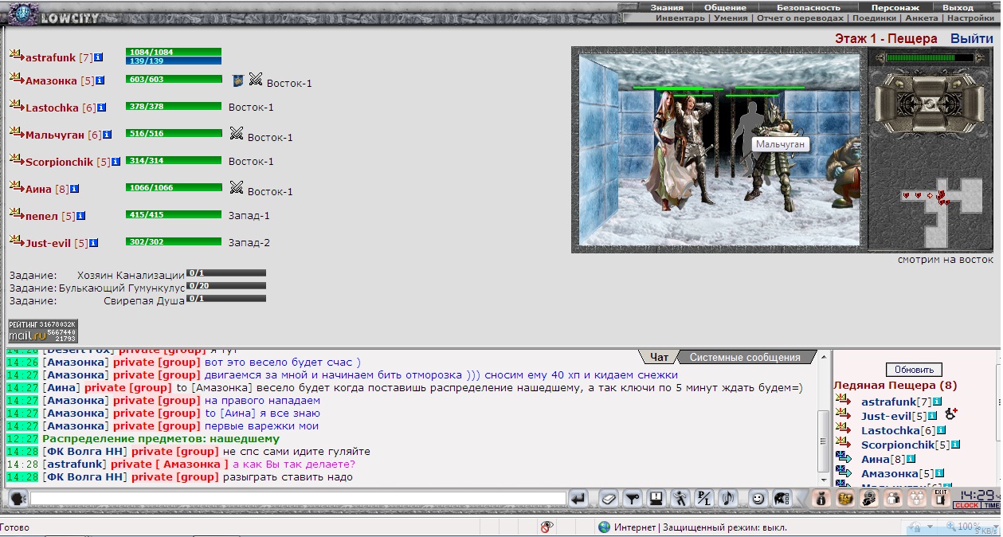This screenshot has height=537, width=1003.
Task: Click player name Мальчуган in group list
Action: (x=55, y=135)
